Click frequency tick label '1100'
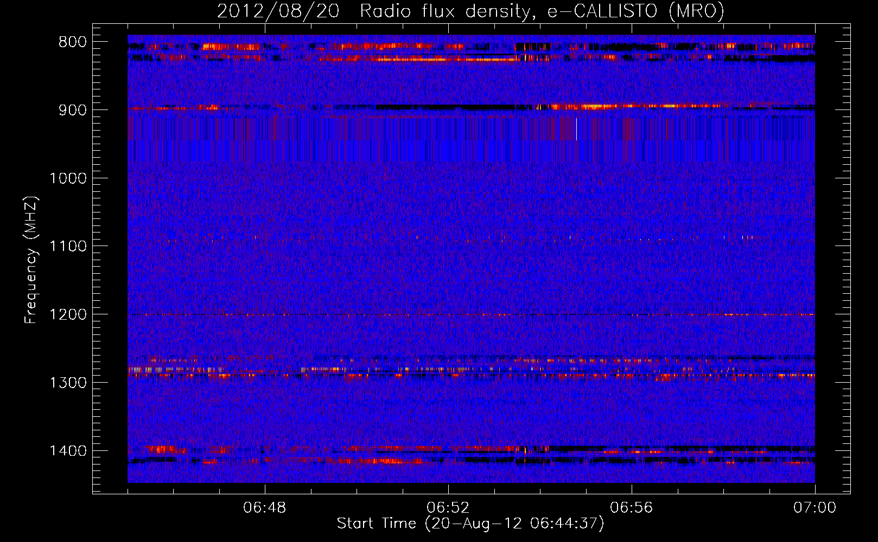878x542 pixels. tap(68, 247)
